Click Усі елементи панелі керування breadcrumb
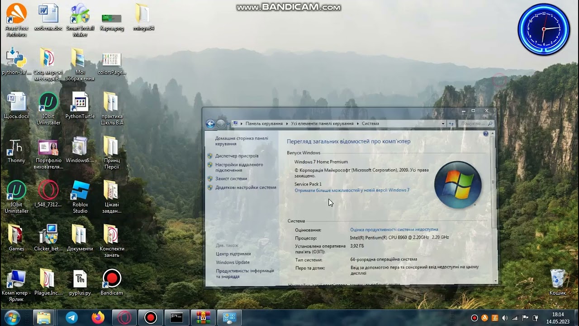The image size is (579, 326). (x=322, y=124)
